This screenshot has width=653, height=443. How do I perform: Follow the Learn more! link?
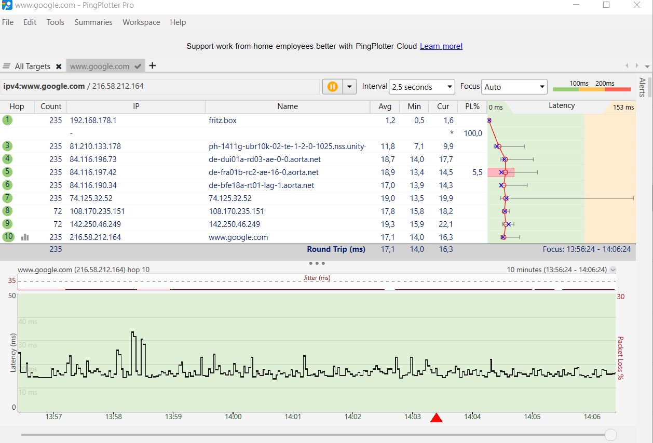(440, 46)
